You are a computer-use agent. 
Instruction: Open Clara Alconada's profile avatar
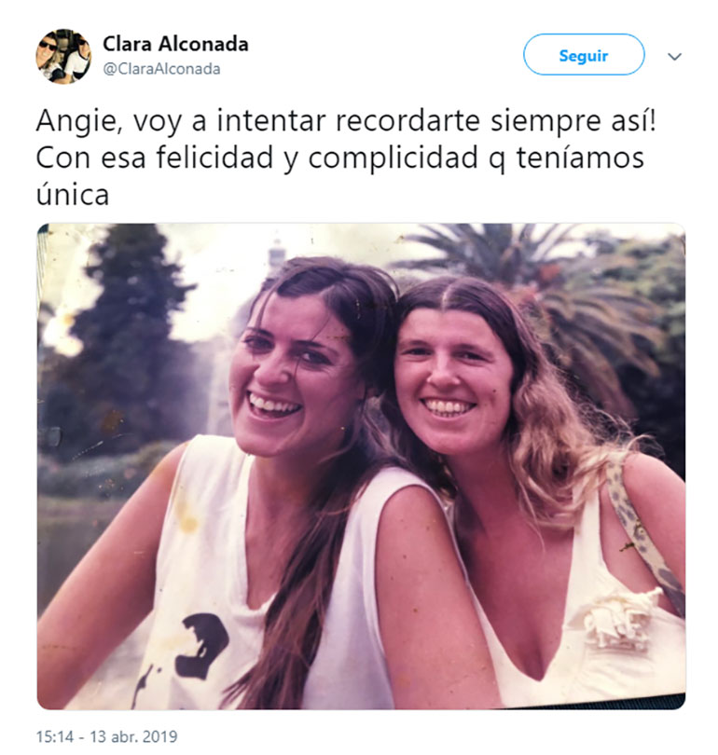pyautogui.click(x=63, y=56)
